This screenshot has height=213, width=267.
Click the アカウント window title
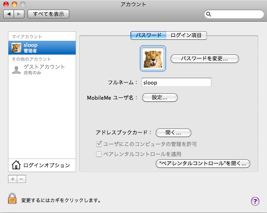pos(133,4)
